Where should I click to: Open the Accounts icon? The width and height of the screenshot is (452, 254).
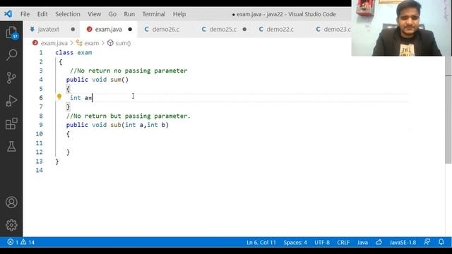coord(11,202)
